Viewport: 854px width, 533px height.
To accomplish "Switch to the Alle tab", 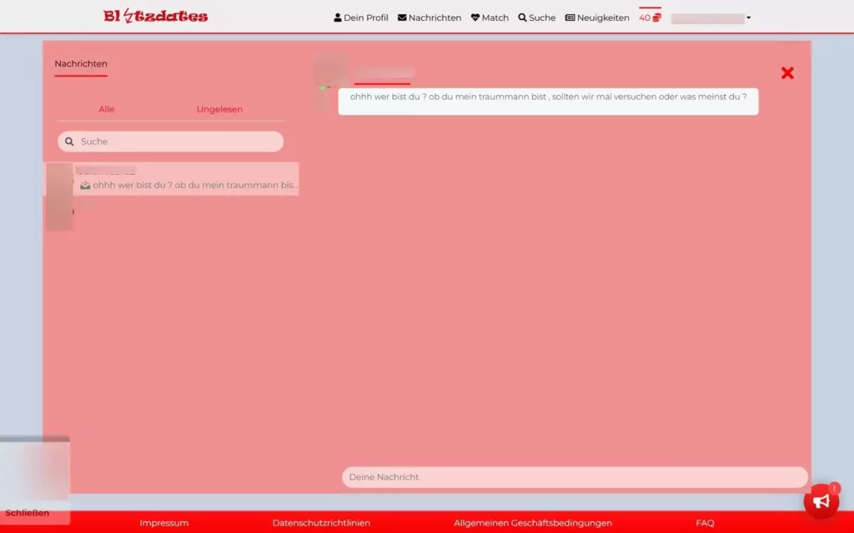I will click(x=107, y=109).
